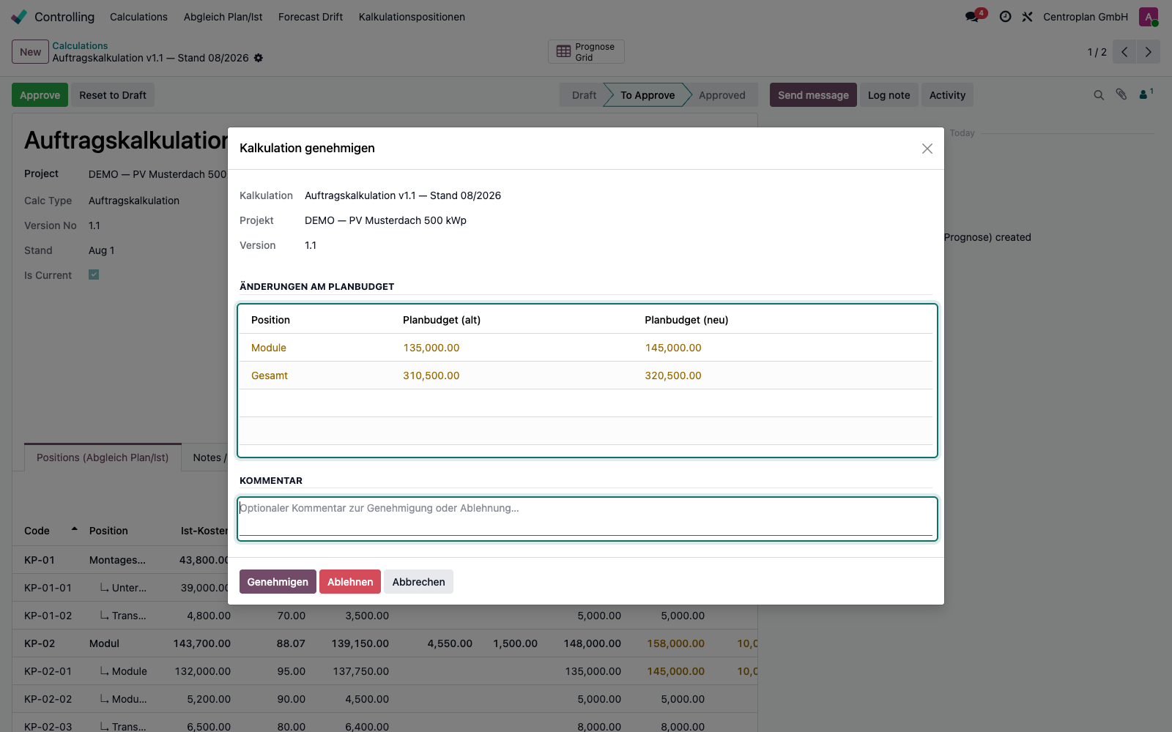This screenshot has width=1172, height=732.
Task: Click the Calc Type value Auftragskalkulation
Action: 134,201
